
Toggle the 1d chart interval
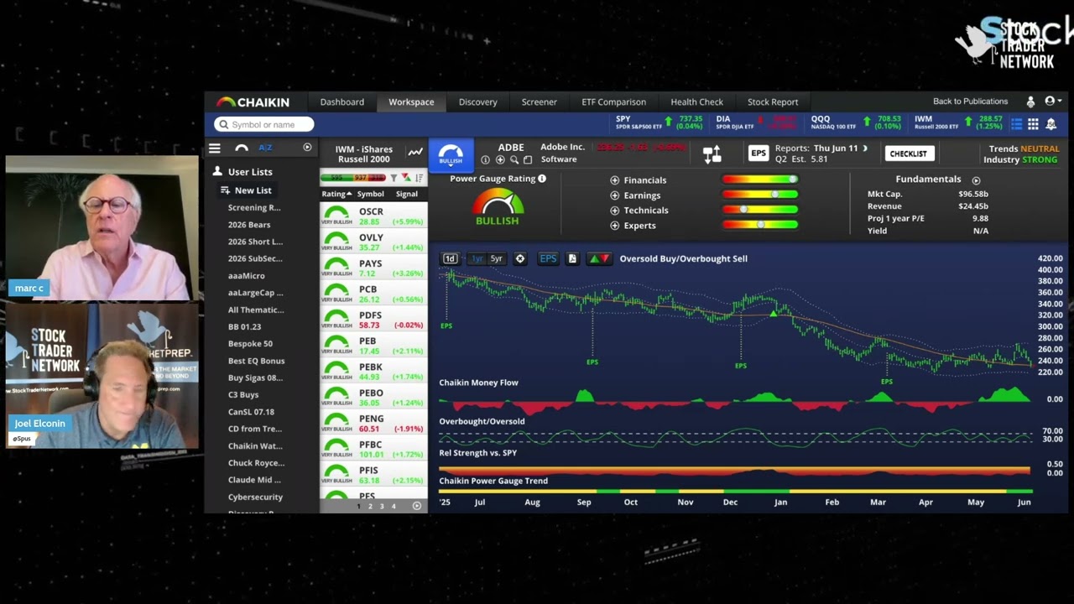tap(450, 258)
